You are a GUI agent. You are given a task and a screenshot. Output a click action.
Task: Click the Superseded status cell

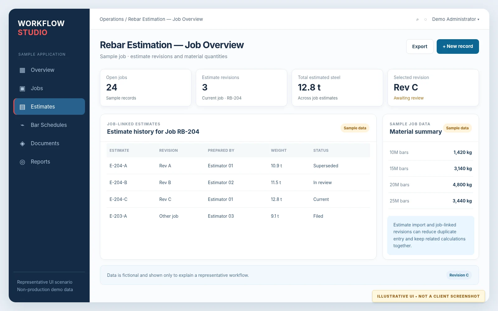pos(326,166)
